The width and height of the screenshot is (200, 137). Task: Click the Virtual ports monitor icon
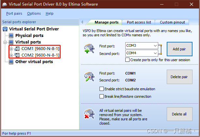[11, 42]
